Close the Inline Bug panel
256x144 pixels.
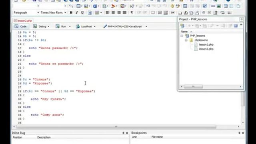click(x=127, y=133)
